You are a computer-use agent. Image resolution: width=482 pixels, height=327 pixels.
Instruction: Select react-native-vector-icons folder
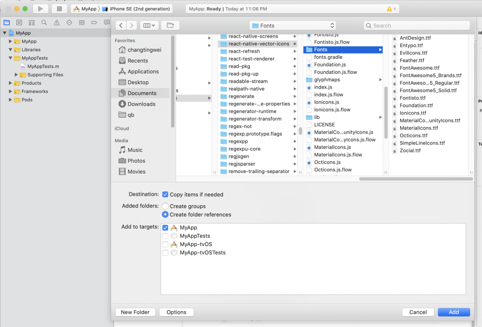point(257,44)
